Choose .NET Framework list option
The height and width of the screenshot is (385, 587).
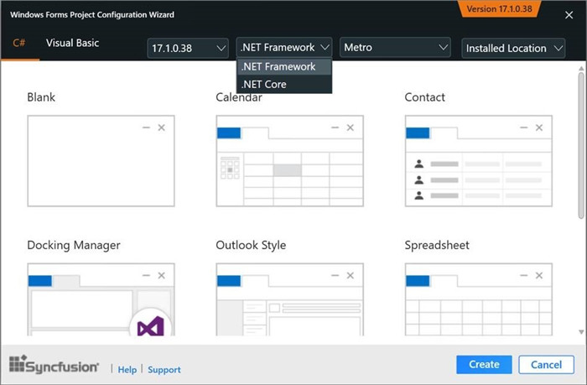coord(278,67)
